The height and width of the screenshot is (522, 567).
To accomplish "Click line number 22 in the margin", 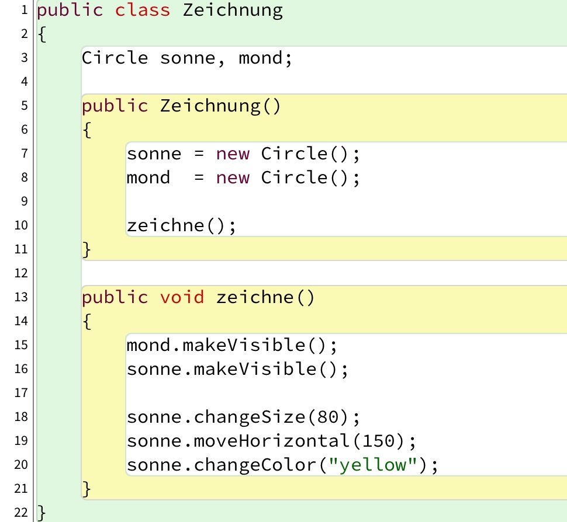I will 21,513.
